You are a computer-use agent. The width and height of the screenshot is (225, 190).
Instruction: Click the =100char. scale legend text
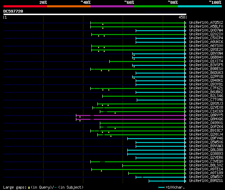pos(175,187)
